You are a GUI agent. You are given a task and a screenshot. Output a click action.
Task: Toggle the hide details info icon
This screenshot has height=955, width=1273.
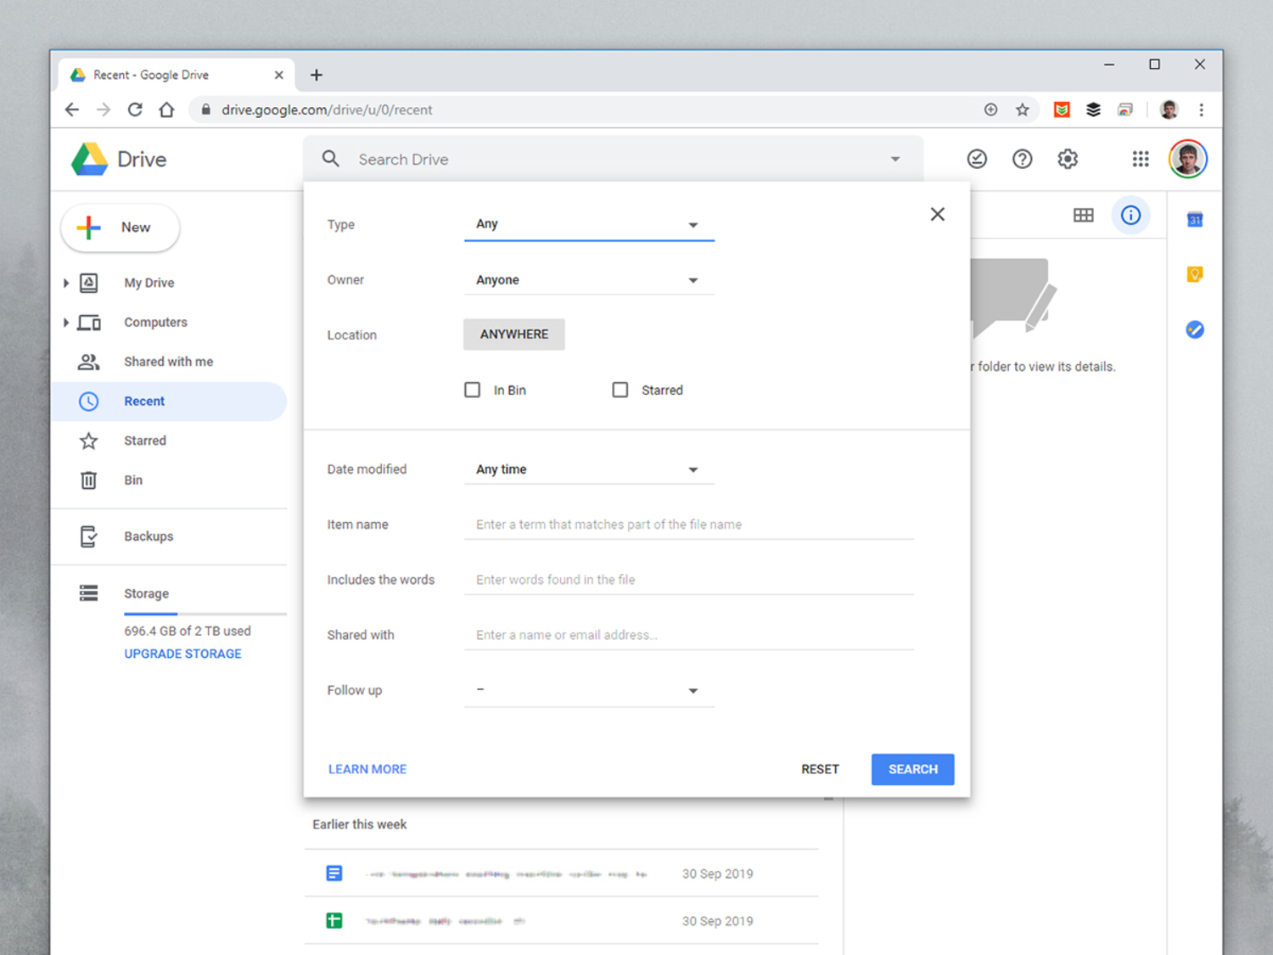(x=1130, y=215)
